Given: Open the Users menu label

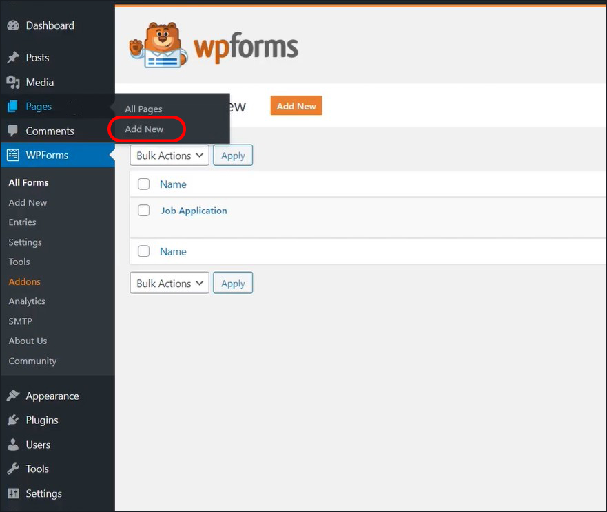Looking at the screenshot, I should (x=38, y=445).
